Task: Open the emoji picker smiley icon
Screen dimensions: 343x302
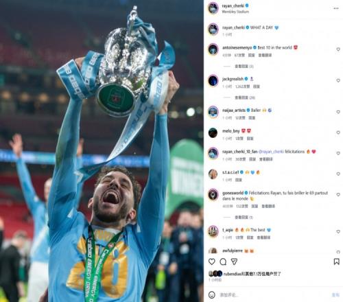Action: tap(212, 295)
